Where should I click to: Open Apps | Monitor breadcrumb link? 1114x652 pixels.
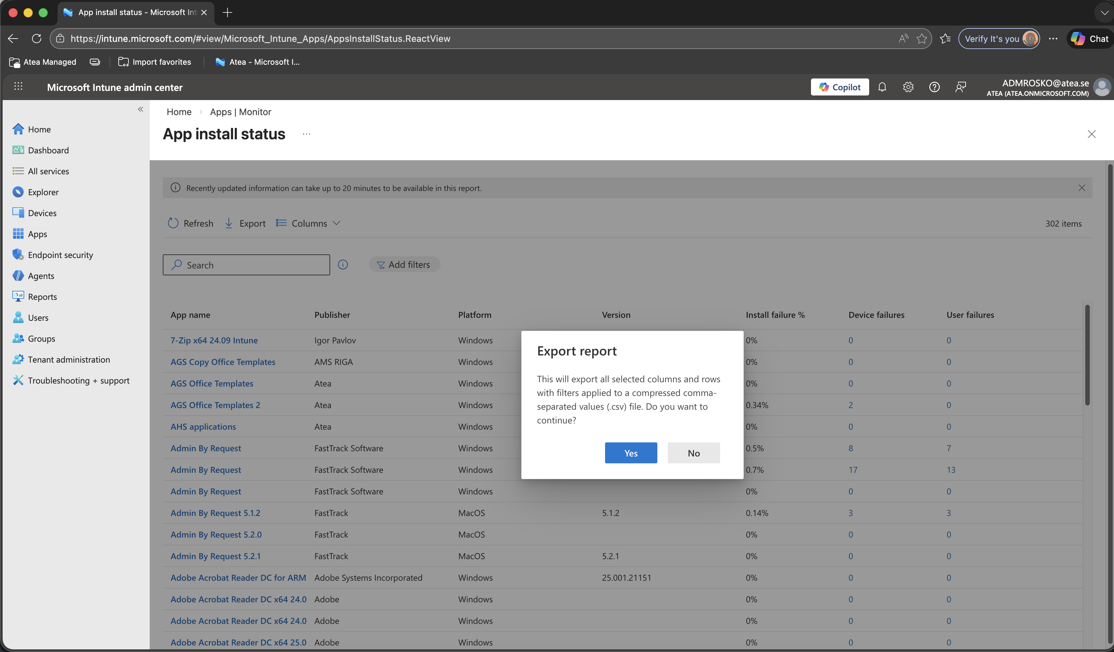[x=240, y=112]
